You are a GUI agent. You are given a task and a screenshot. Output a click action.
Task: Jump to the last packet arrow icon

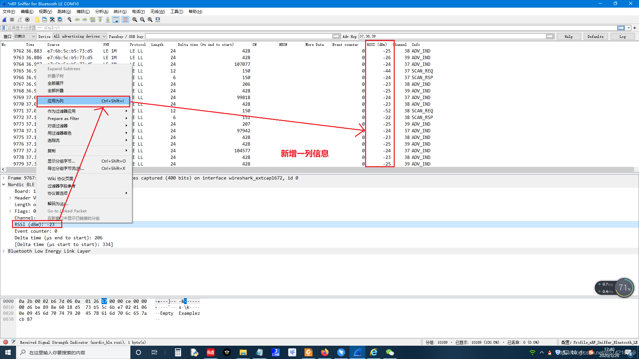[108, 20]
